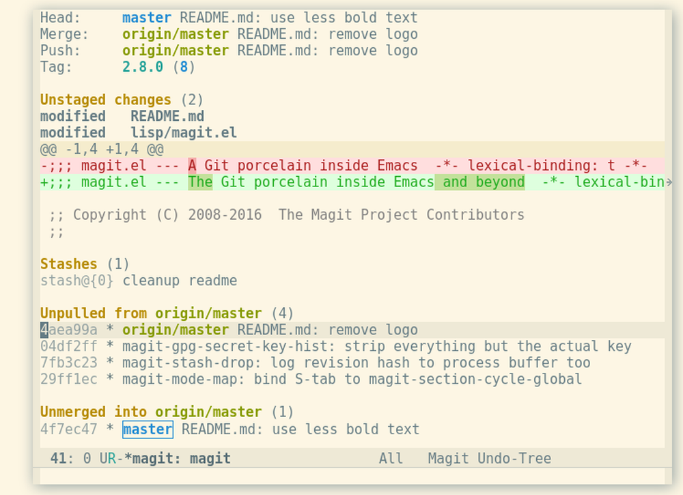Select commit 29ff1ec magit-mode-map
Screen dimensions: 683x495
point(311,379)
